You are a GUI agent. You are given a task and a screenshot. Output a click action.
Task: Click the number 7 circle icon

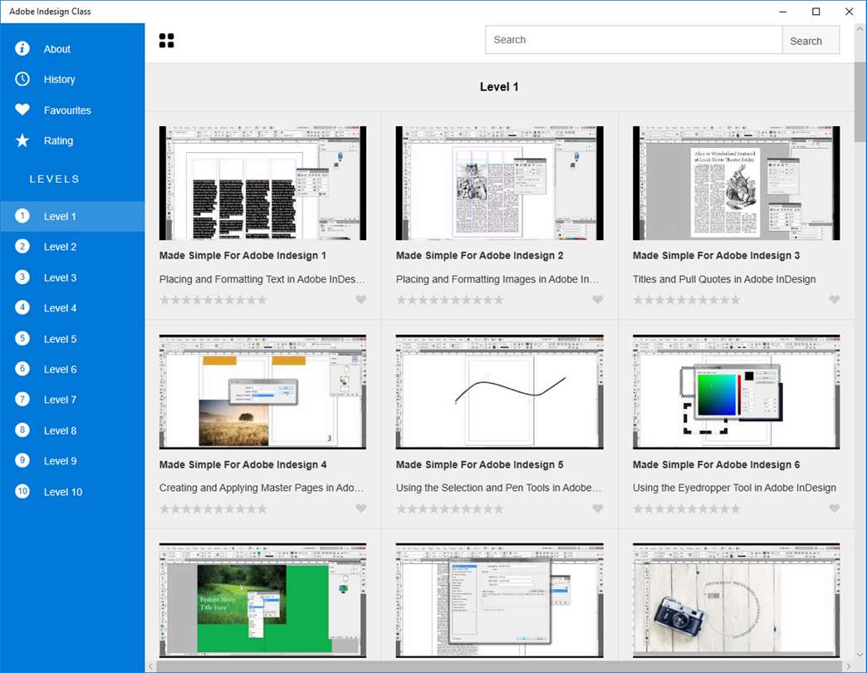22,400
